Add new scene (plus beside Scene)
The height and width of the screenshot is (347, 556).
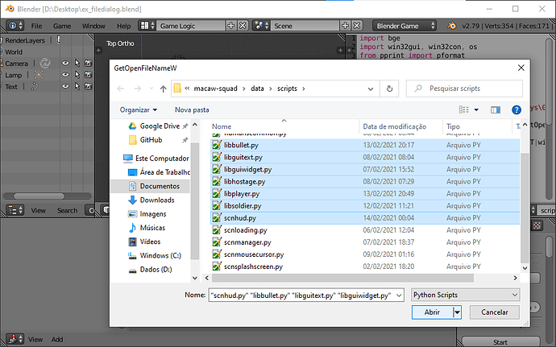[345, 26]
